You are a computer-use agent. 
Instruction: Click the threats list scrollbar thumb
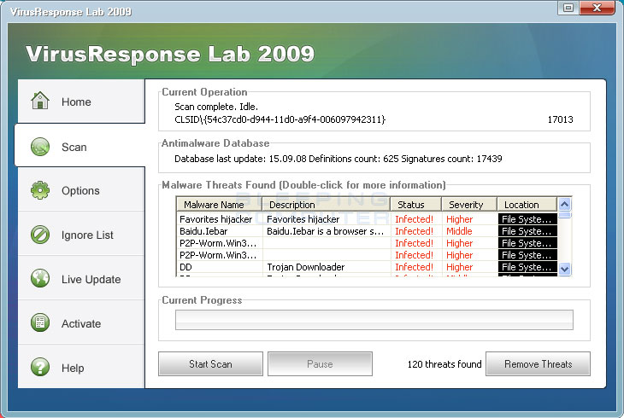[565, 215]
